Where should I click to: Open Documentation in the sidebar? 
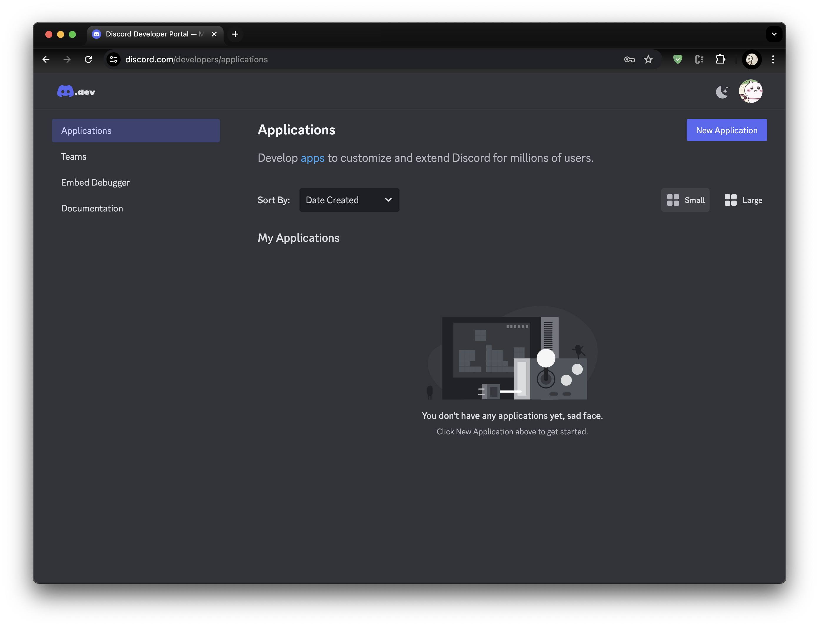92,208
